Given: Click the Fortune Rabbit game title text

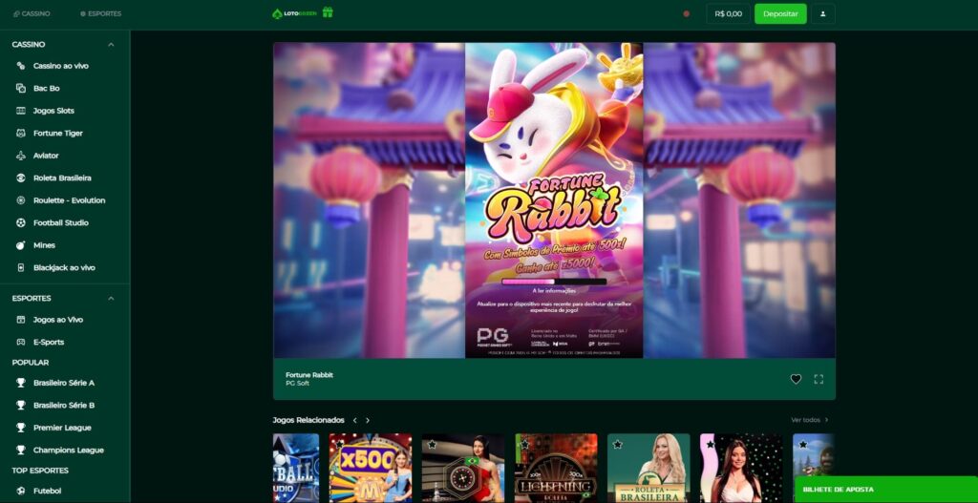Looking at the screenshot, I should tap(309, 375).
